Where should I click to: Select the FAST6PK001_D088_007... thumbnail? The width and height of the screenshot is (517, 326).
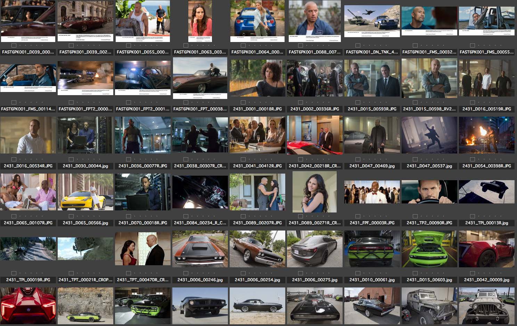point(315,21)
